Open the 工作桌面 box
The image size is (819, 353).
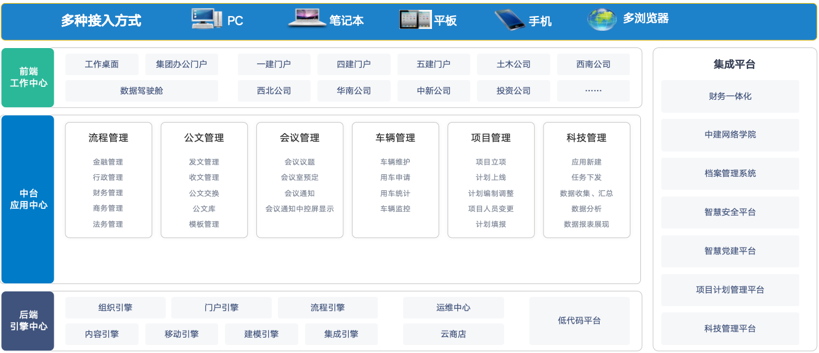[x=102, y=64]
